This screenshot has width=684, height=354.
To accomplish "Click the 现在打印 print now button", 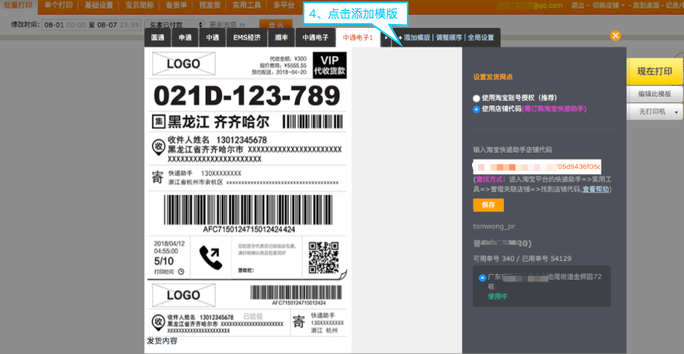I will pyautogui.click(x=654, y=71).
